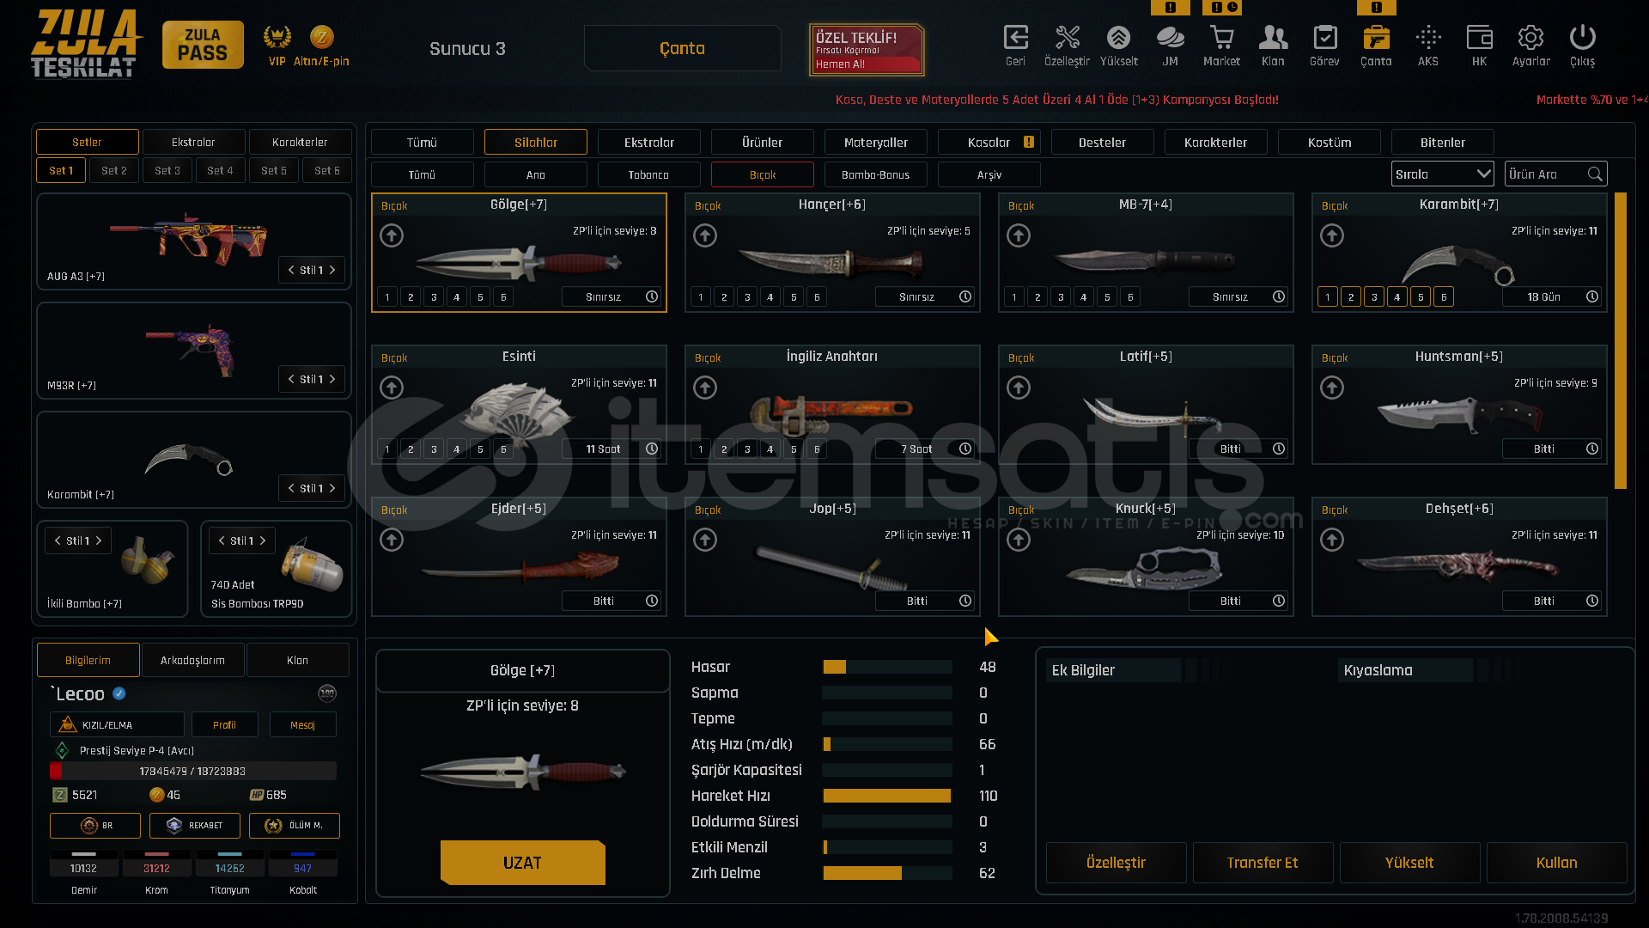
Task: Open Altın/E-pin coin icon
Action: pyautogui.click(x=321, y=37)
